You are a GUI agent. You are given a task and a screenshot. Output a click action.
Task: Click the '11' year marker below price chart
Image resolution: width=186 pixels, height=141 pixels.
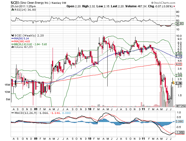click(x=143, y=109)
